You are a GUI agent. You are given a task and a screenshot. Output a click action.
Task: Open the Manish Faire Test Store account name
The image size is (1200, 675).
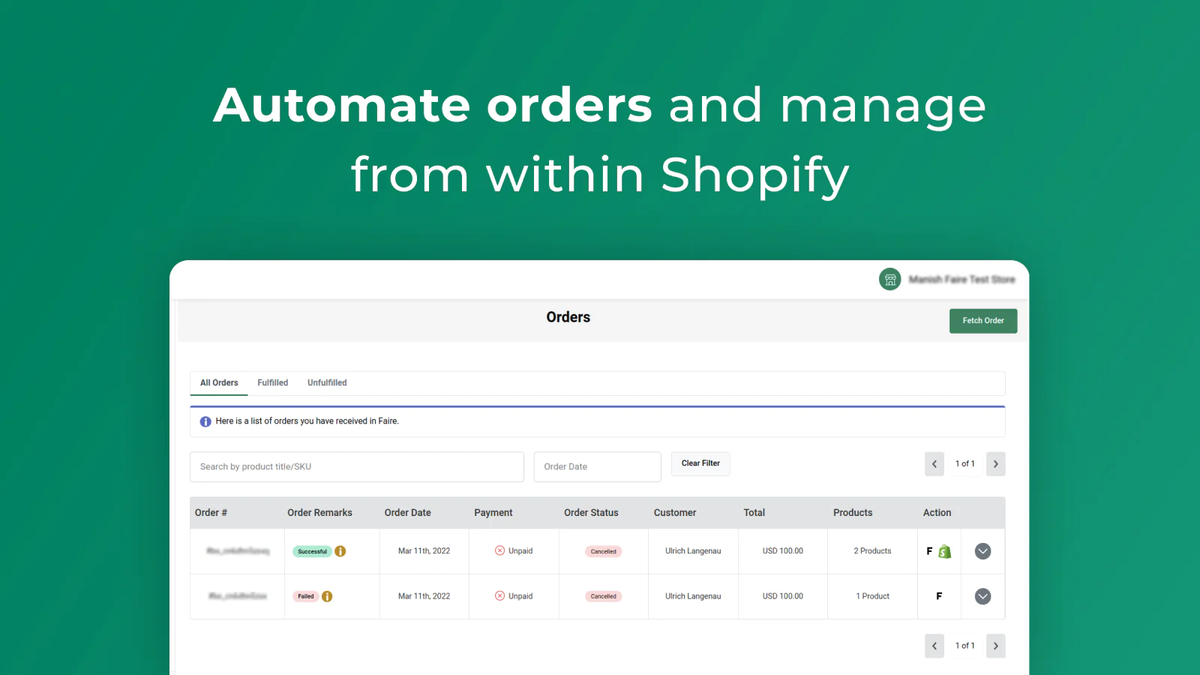(962, 280)
